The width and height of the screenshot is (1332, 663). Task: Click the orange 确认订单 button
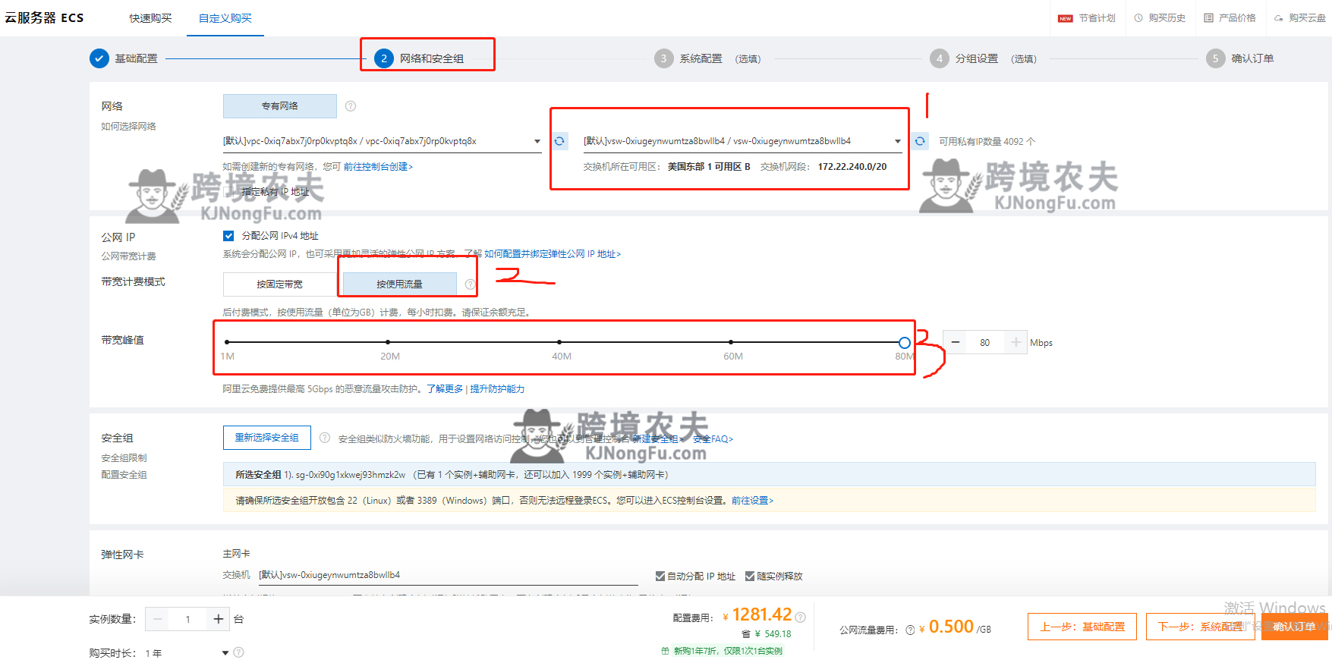(x=1295, y=627)
